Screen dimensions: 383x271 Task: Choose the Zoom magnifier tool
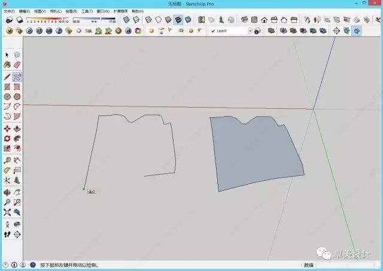click(x=7, y=202)
